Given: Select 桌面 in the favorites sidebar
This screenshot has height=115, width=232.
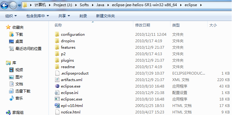Looking at the screenshot, I should coord(19,41).
